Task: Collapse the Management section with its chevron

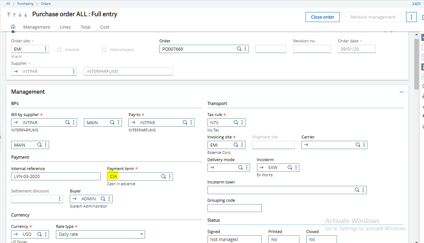Action: 401,92
